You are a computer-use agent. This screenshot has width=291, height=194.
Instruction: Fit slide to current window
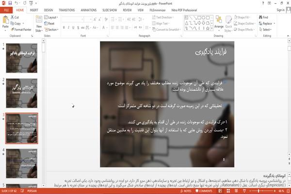(288, 191)
